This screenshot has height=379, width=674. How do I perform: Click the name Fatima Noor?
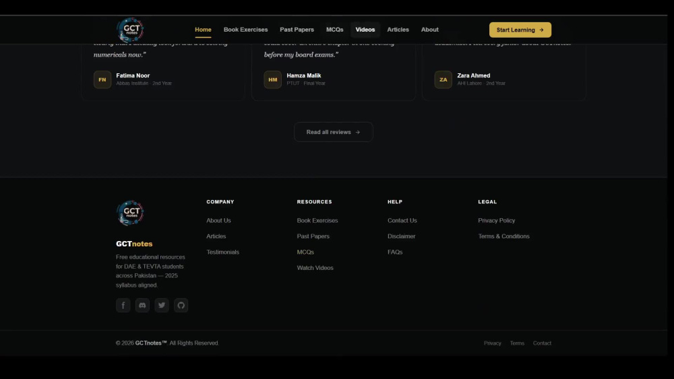click(x=133, y=75)
